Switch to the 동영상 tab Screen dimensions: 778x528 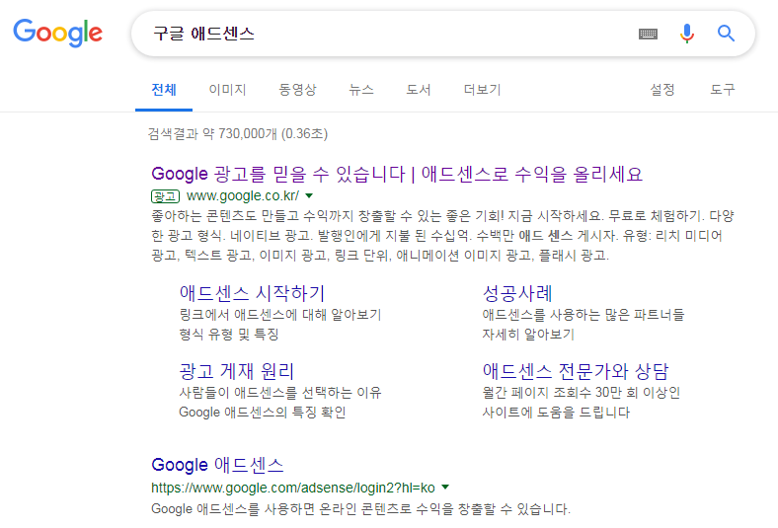tap(297, 90)
